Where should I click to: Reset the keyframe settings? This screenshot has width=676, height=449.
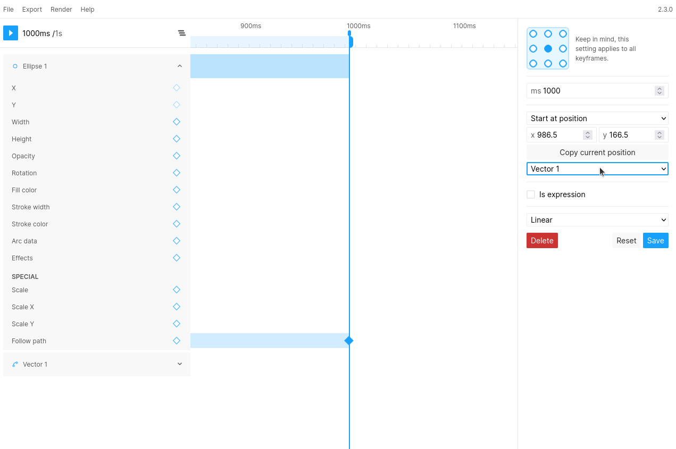tap(626, 241)
